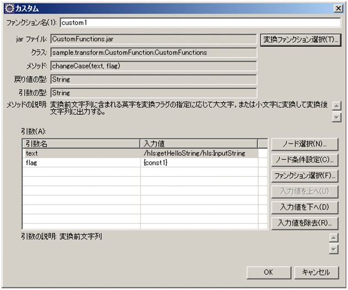The height and width of the screenshot is (290, 348).
Task: Open ノード選択(N)... button
Action: click(304, 144)
